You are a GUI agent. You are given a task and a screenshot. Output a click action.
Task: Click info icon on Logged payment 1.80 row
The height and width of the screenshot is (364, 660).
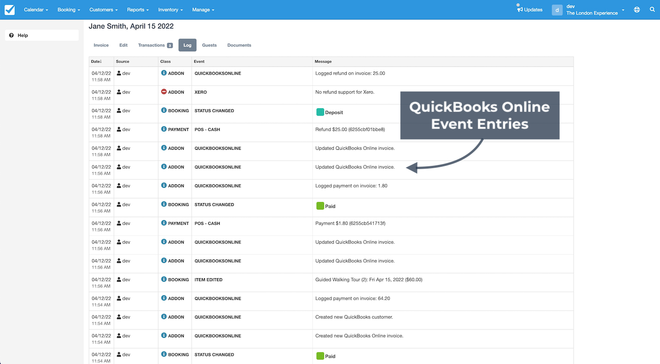[x=164, y=185]
